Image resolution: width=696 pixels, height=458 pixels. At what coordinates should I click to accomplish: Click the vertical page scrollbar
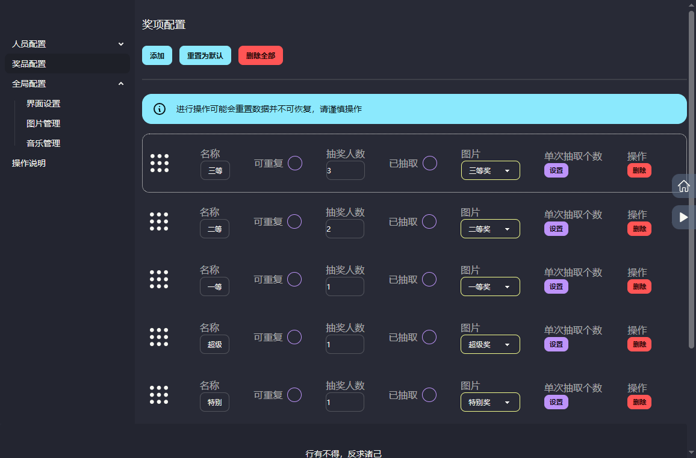click(692, 179)
